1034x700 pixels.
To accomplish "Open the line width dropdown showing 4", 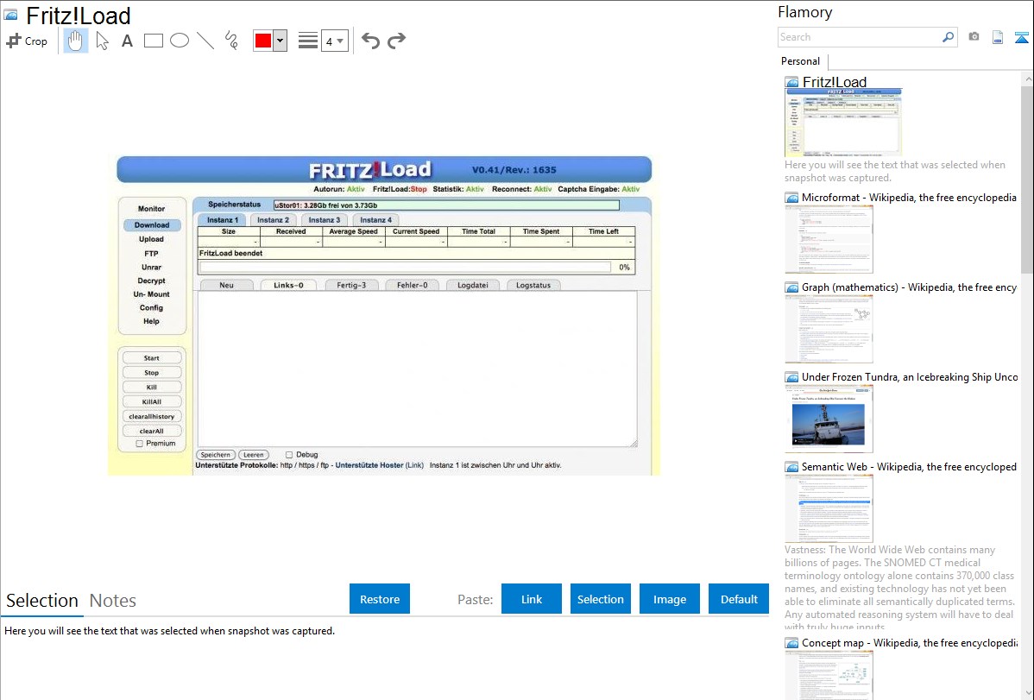I will pos(335,41).
